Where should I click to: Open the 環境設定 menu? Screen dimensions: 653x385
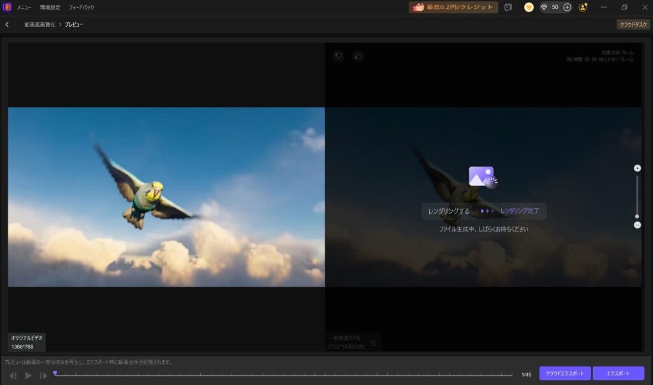pos(50,8)
